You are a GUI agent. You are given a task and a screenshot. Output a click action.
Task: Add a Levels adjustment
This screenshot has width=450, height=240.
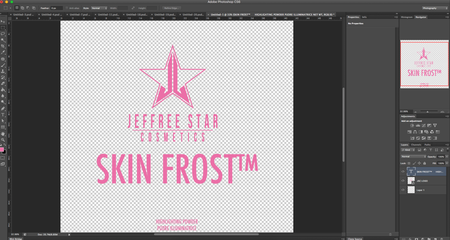[x=418, y=125]
